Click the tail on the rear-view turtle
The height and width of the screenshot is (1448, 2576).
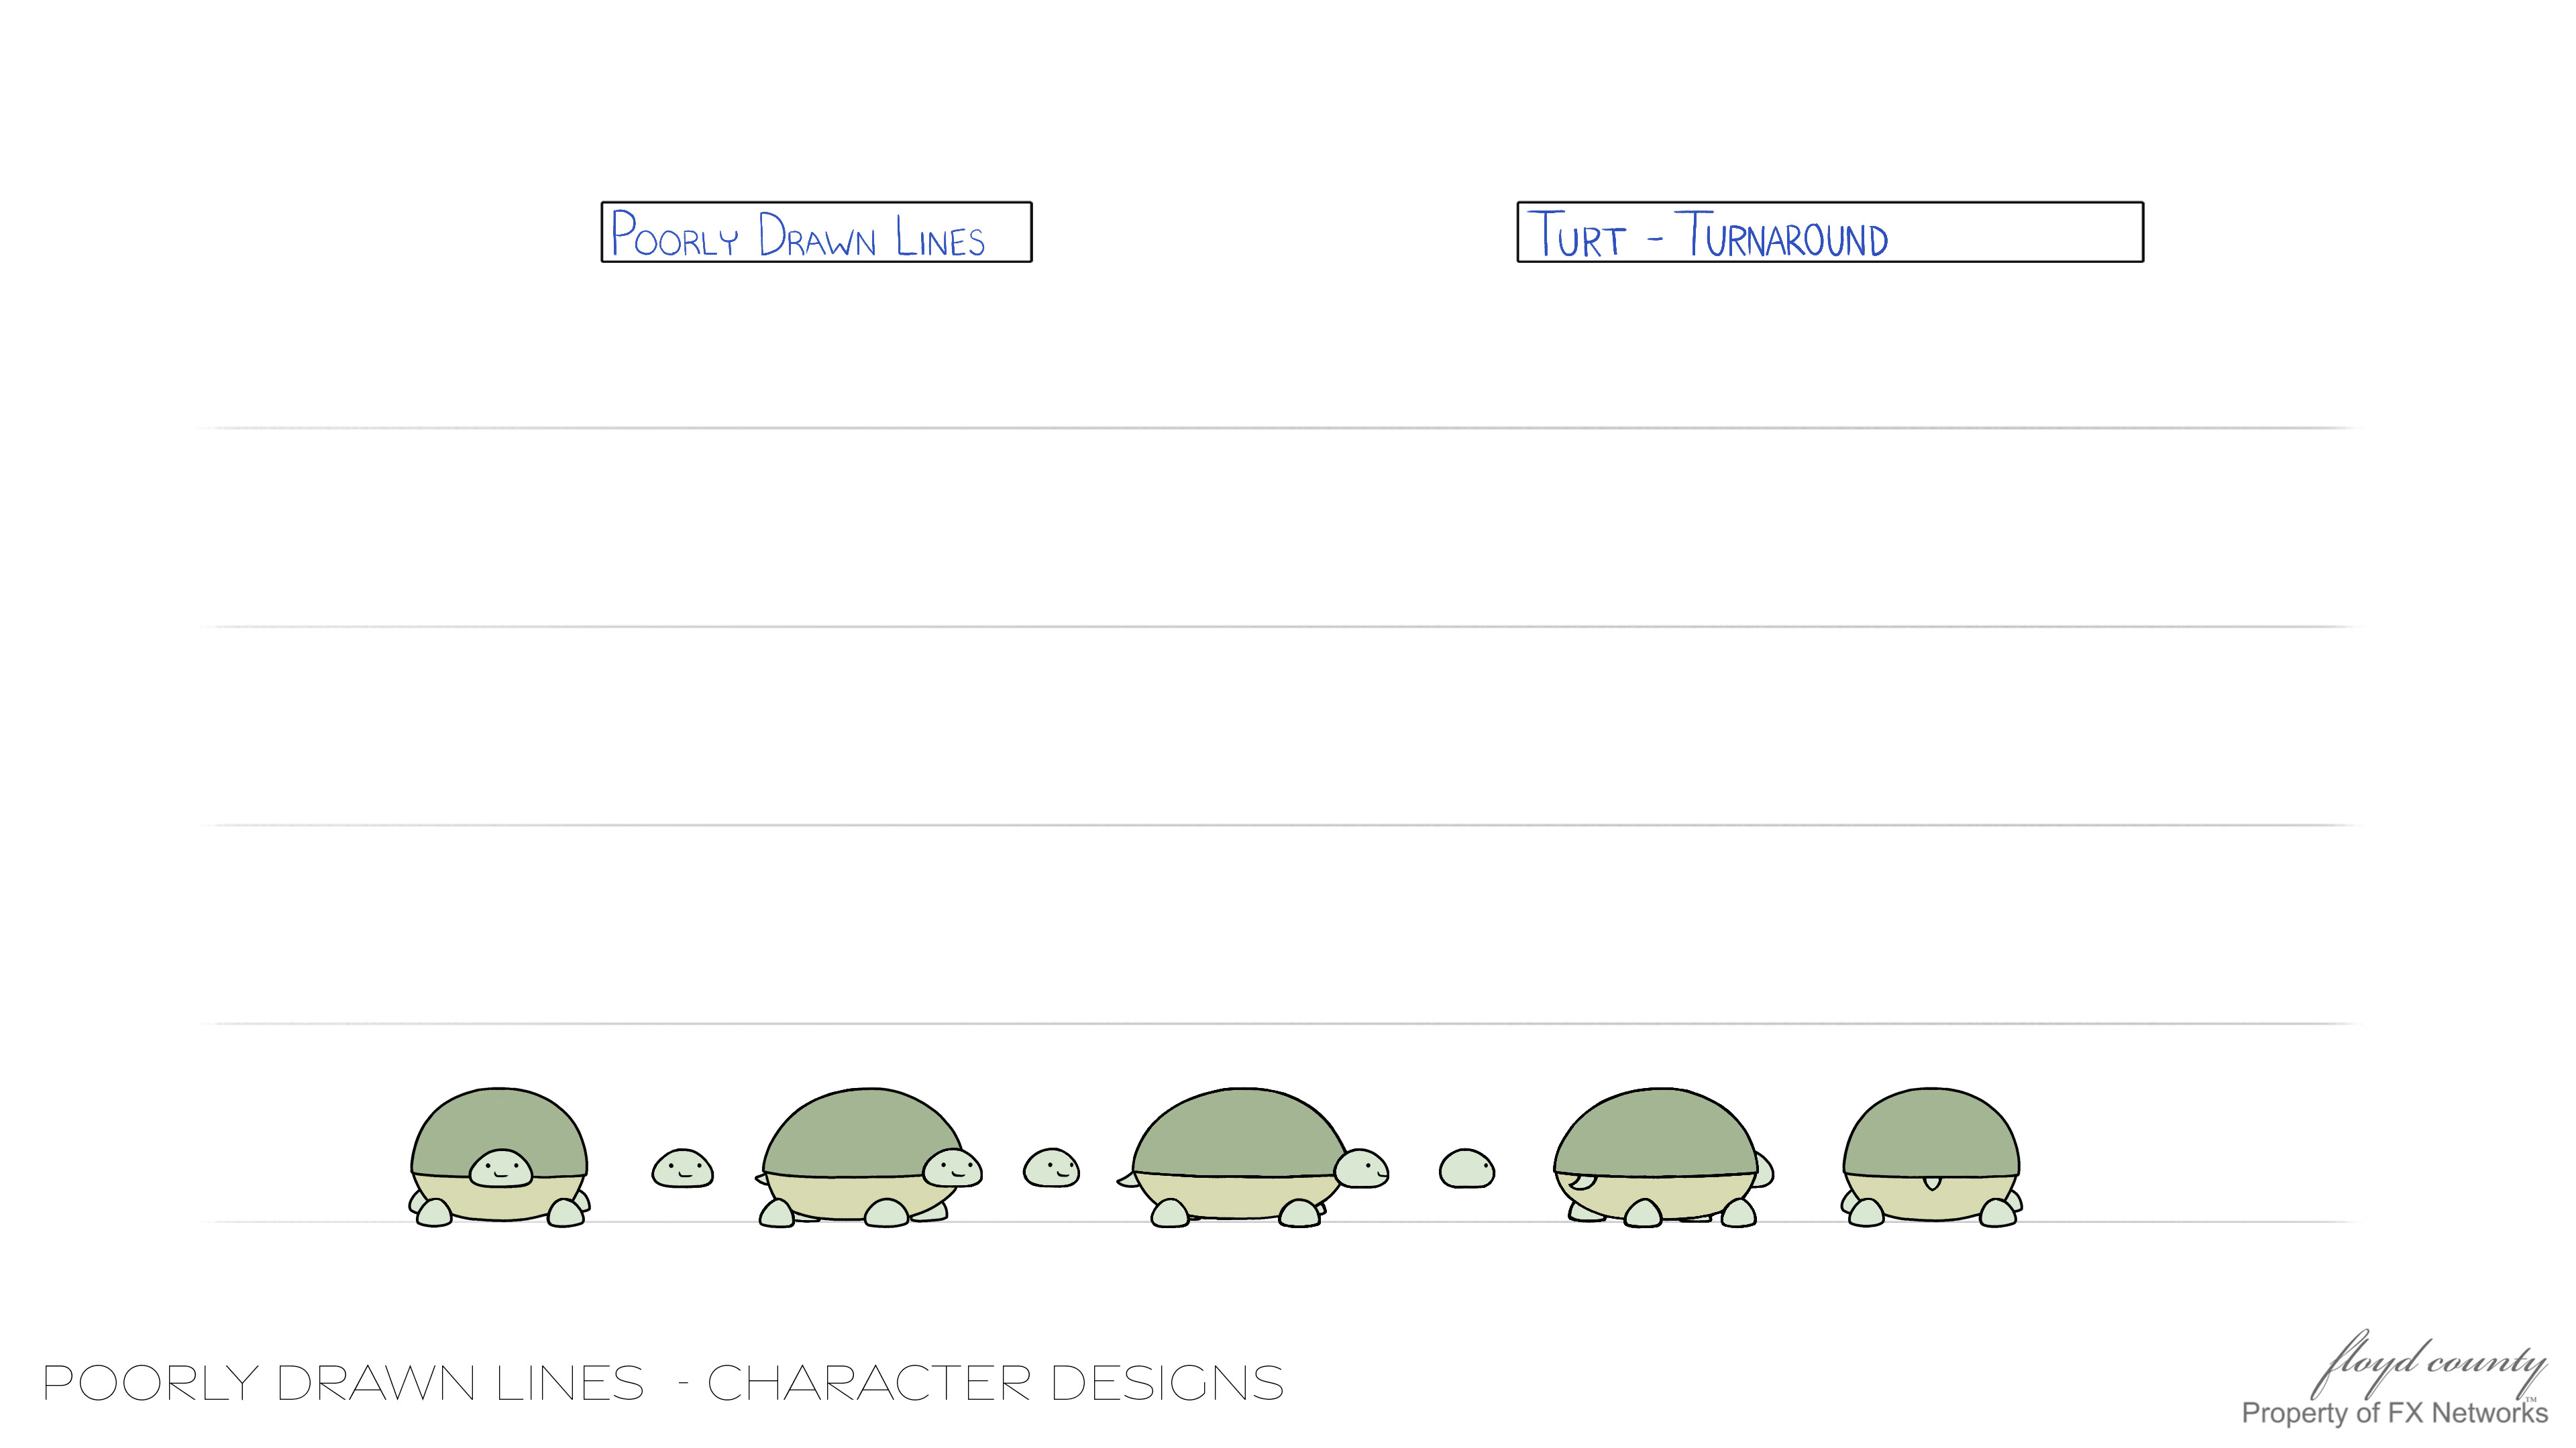click(x=1932, y=1183)
